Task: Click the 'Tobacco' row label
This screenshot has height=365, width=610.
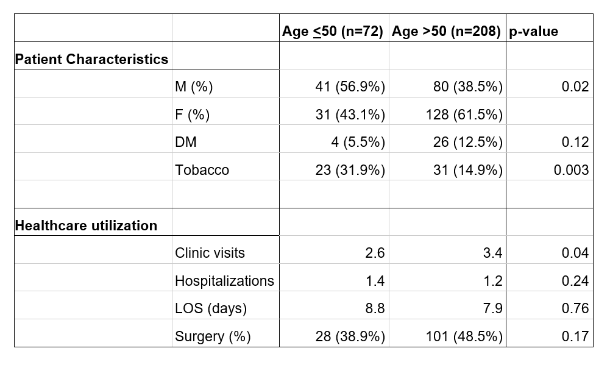Action: coord(202,170)
